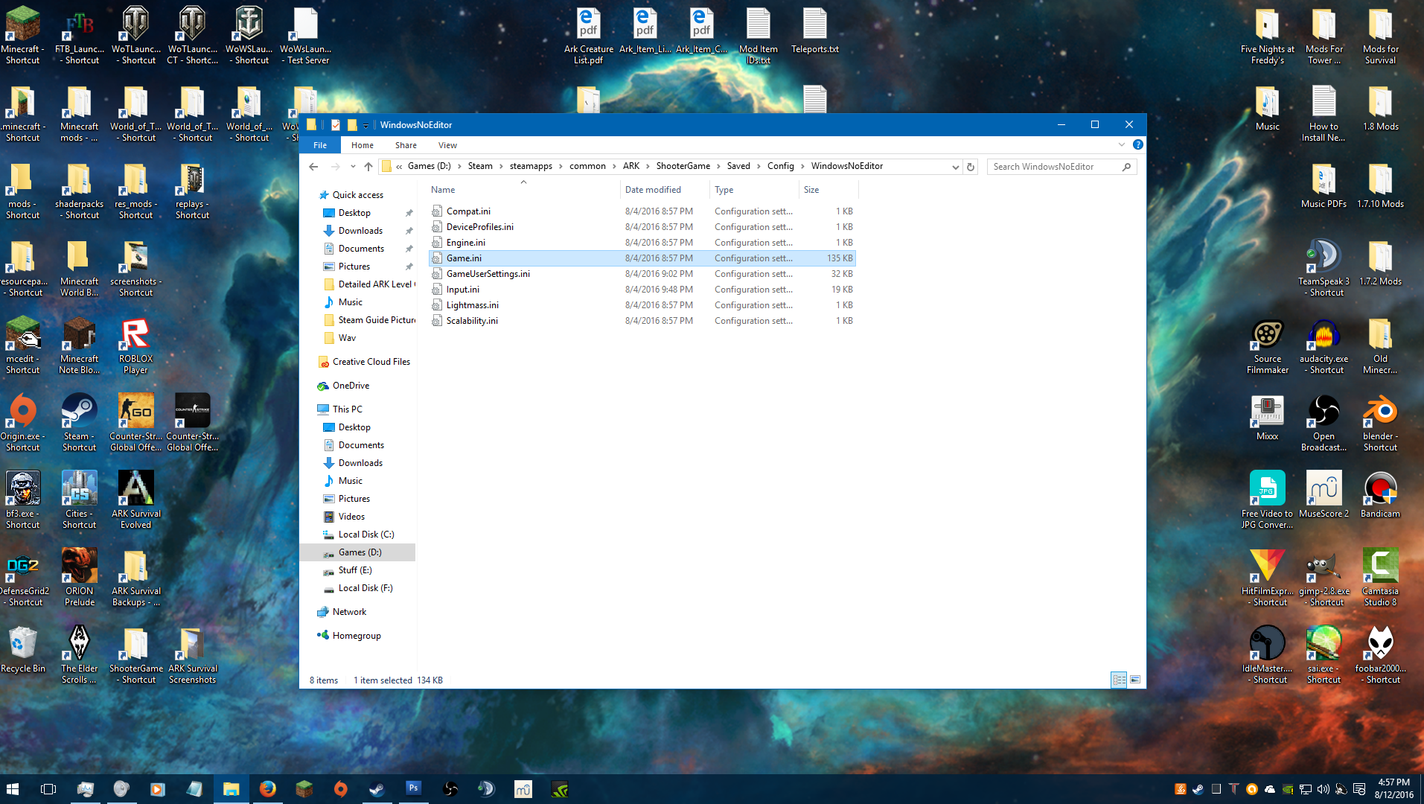Click the Back navigation arrow
The image size is (1424, 804).
click(x=313, y=167)
